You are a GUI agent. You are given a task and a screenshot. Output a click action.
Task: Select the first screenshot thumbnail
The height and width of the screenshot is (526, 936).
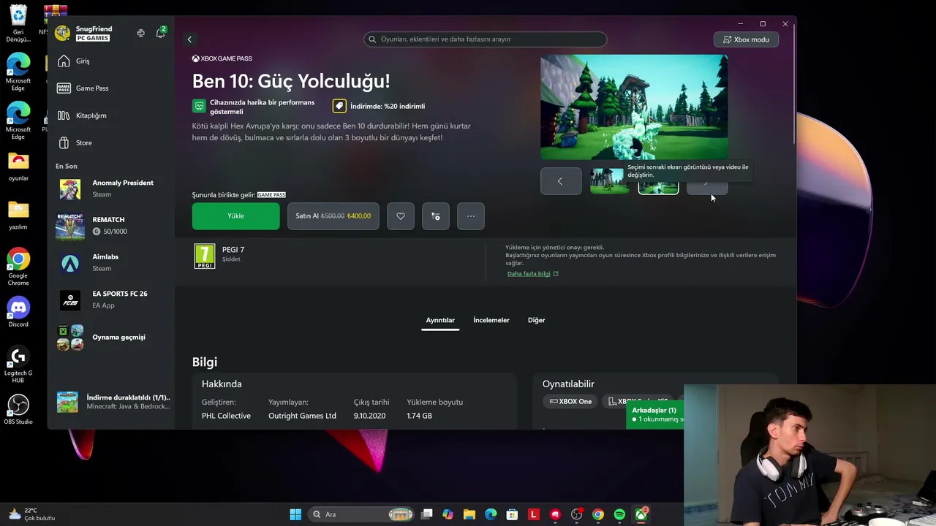tap(609, 181)
